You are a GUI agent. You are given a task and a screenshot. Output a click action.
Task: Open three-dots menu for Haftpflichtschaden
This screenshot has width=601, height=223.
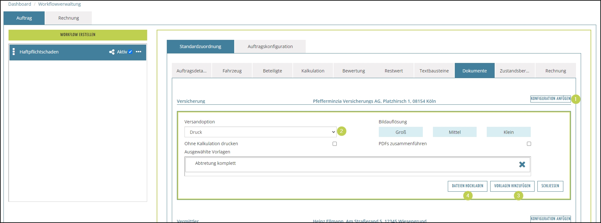(139, 52)
